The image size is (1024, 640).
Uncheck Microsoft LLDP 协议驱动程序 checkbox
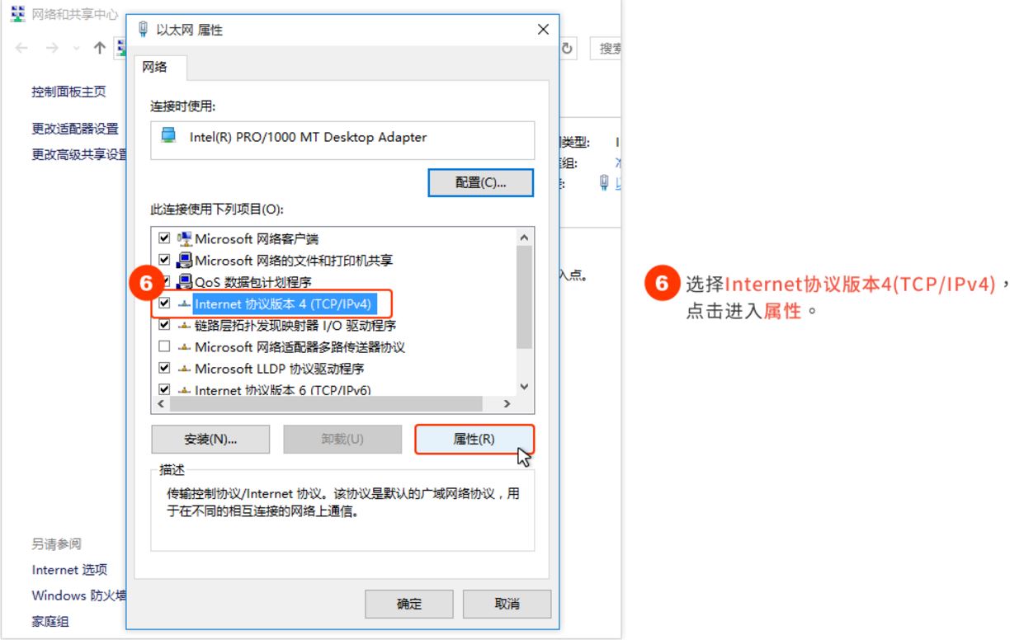pos(164,369)
